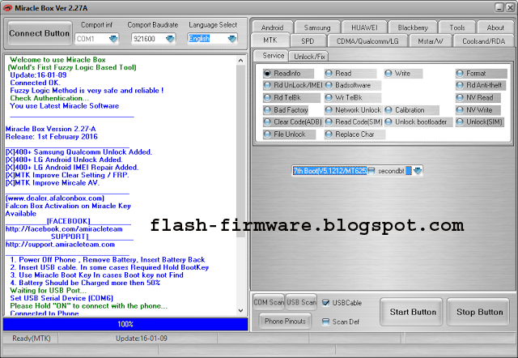The image size is (518, 358).
Task: Click the 7th Boot(V5.1212/MT625 selection field
Action: coord(329,171)
